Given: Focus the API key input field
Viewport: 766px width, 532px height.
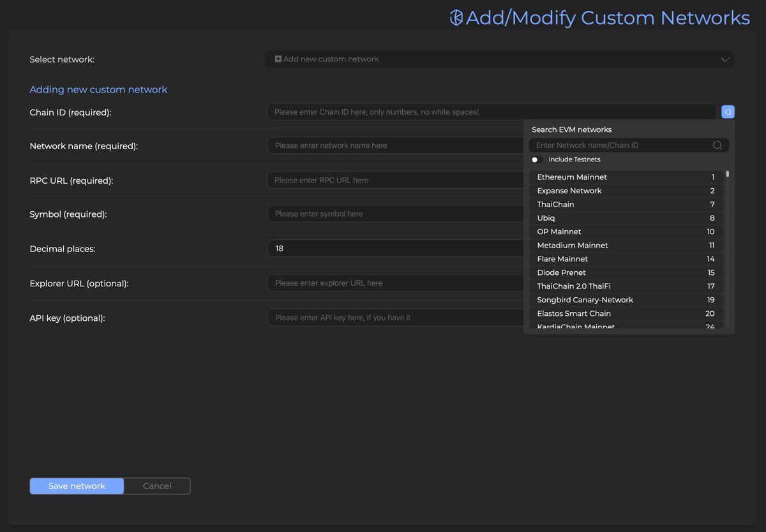Looking at the screenshot, I should [396, 317].
